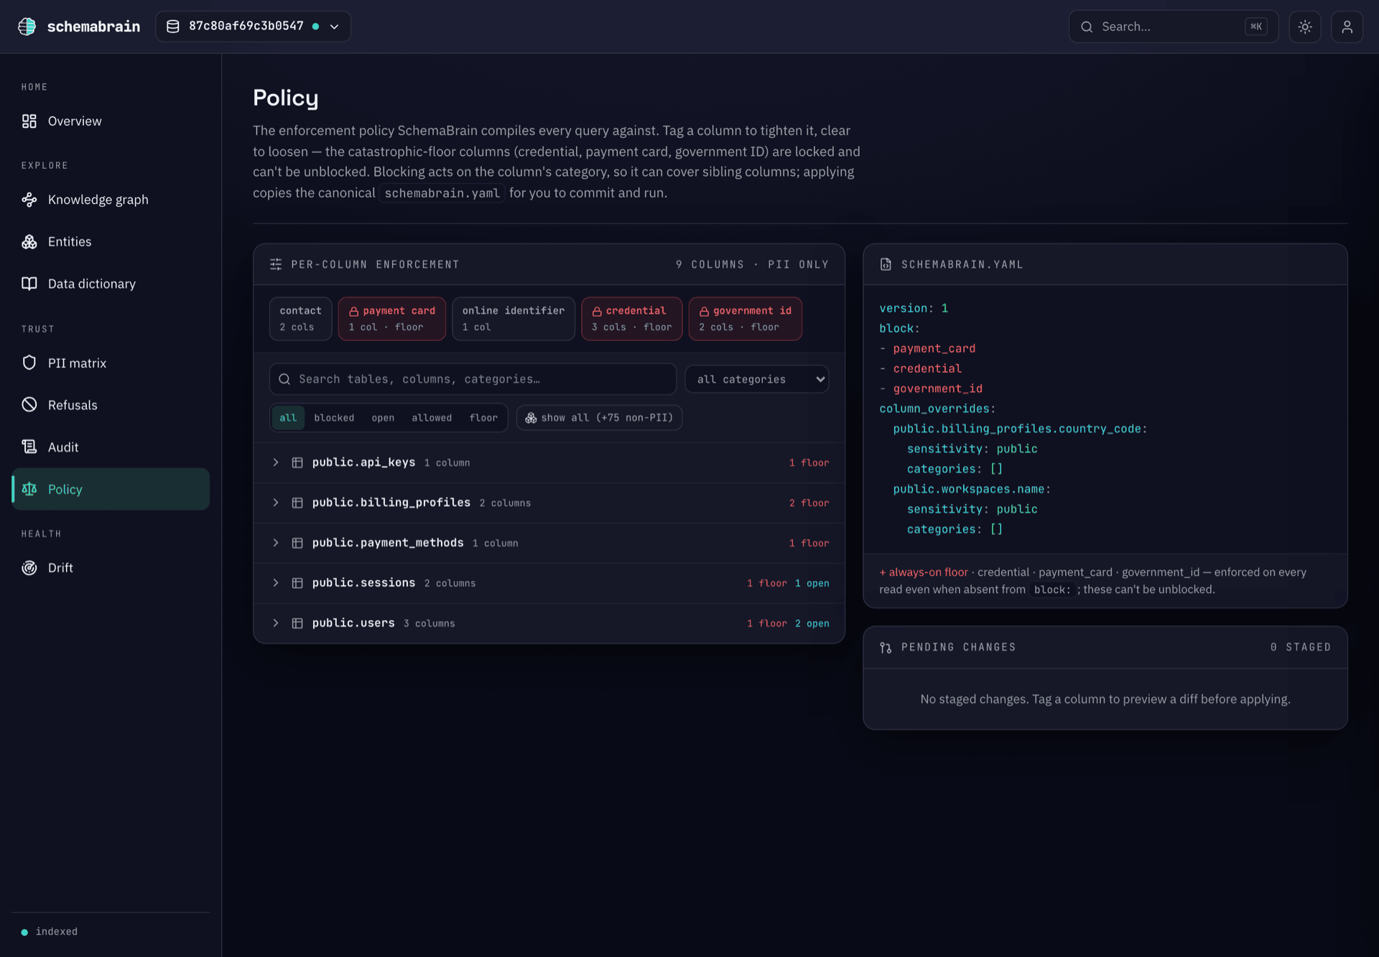Open the Data dictionary page

(111, 284)
